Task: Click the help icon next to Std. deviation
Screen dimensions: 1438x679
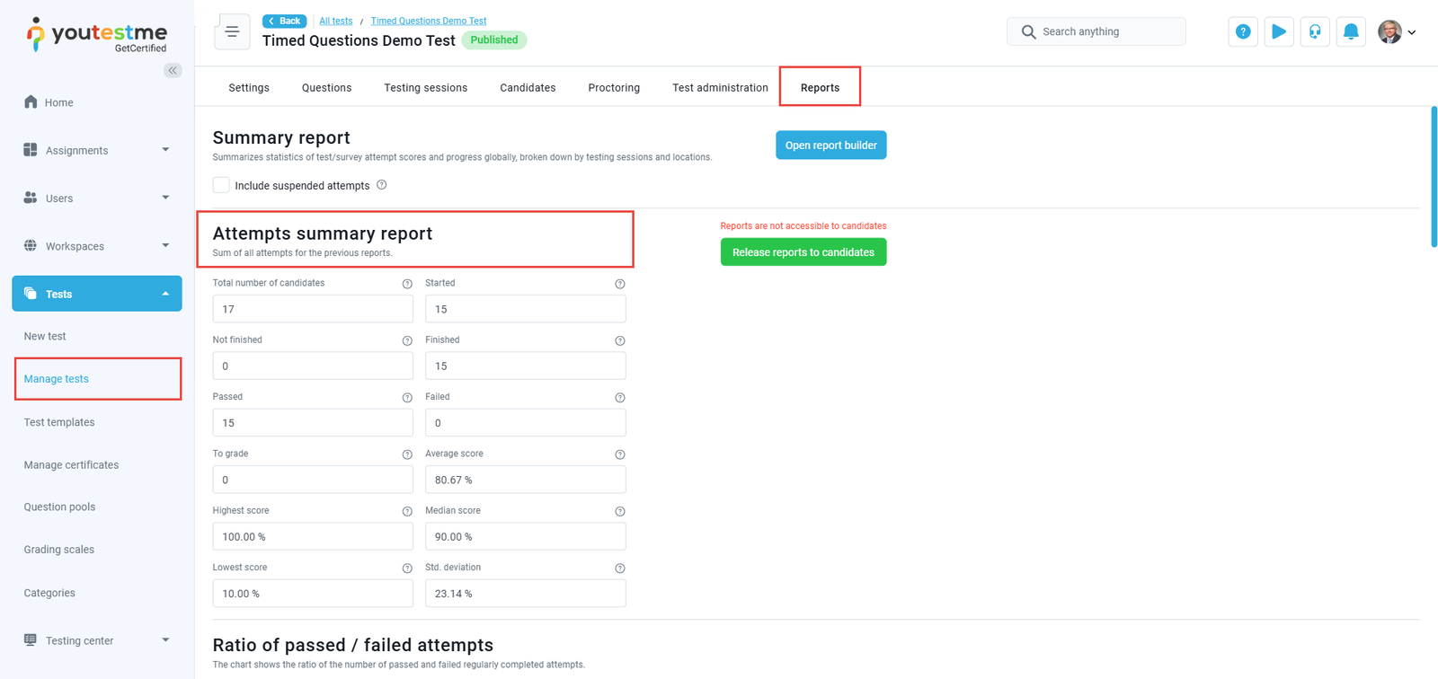Action: [x=619, y=569]
